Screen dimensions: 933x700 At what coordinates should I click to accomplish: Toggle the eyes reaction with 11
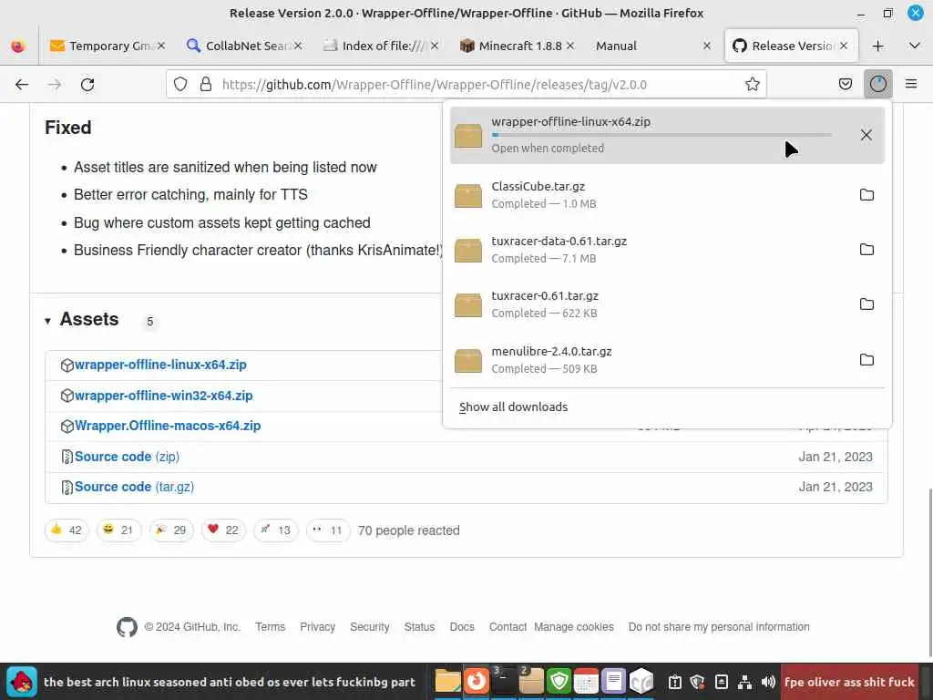tap(328, 530)
